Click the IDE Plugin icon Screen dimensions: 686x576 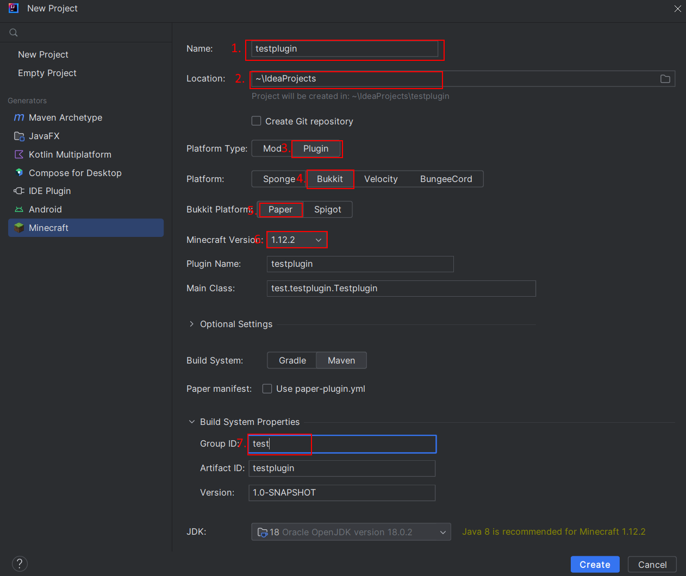click(19, 191)
